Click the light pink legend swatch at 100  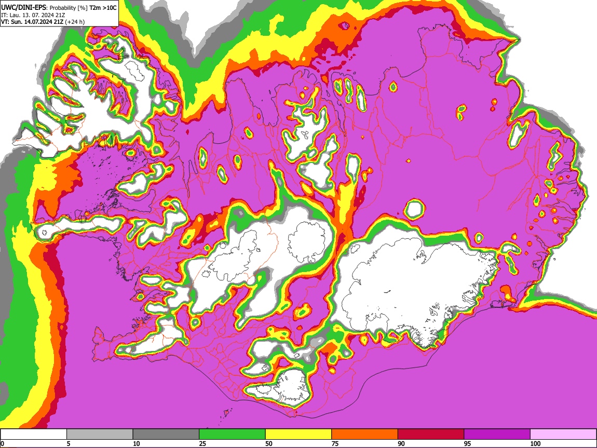pyautogui.click(x=563, y=435)
